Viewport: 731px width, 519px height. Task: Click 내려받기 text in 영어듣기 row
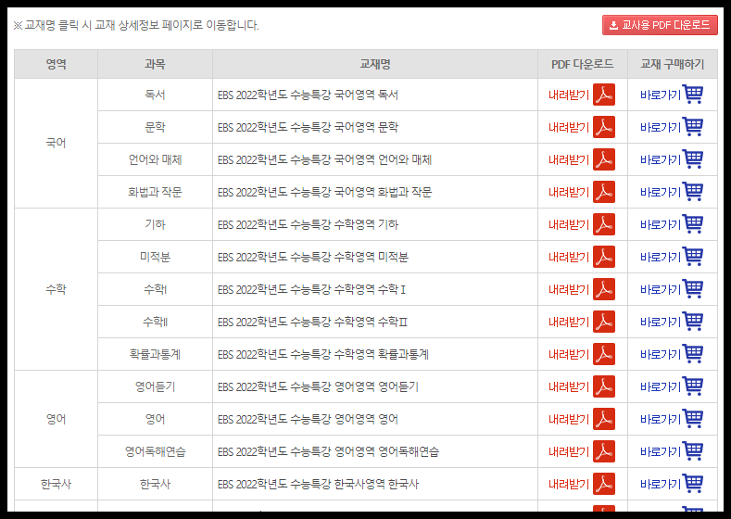pos(569,386)
